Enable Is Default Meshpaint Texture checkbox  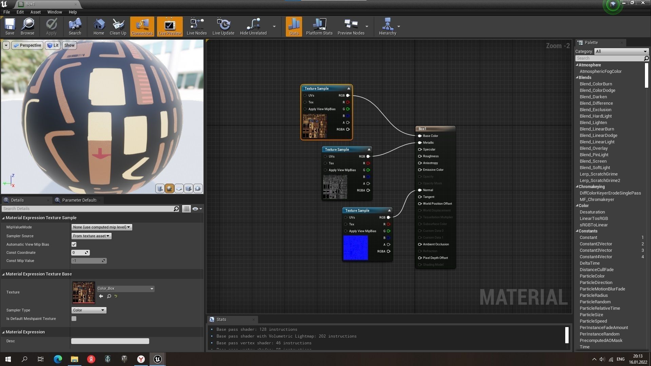pos(74,319)
